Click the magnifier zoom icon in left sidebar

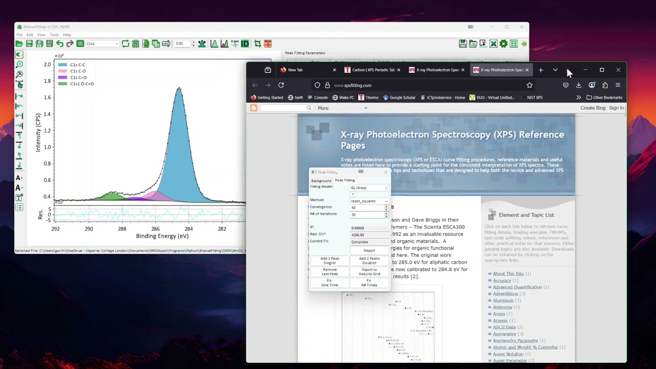pos(19,65)
